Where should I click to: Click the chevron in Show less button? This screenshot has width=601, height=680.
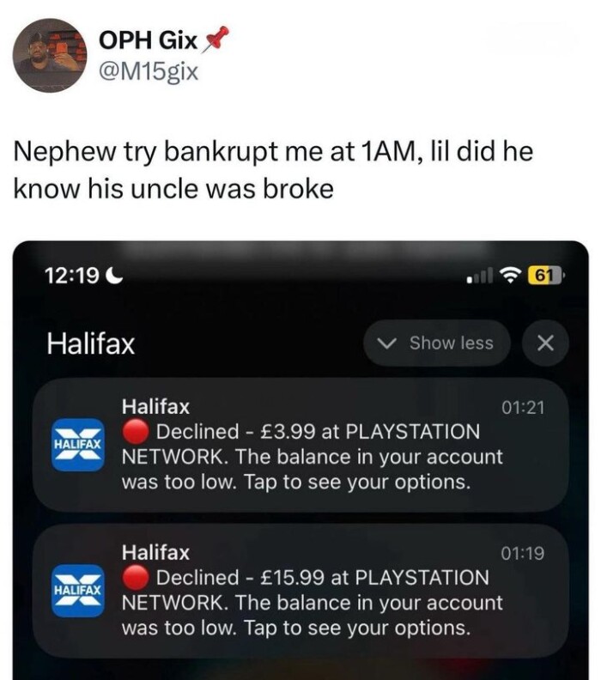[386, 343]
